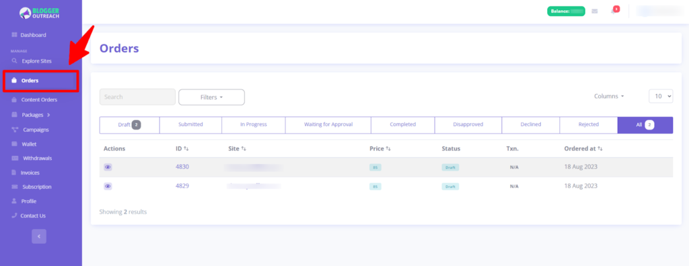This screenshot has width=689, height=266.
Task: Click the green Balance badge
Action: tap(566, 11)
